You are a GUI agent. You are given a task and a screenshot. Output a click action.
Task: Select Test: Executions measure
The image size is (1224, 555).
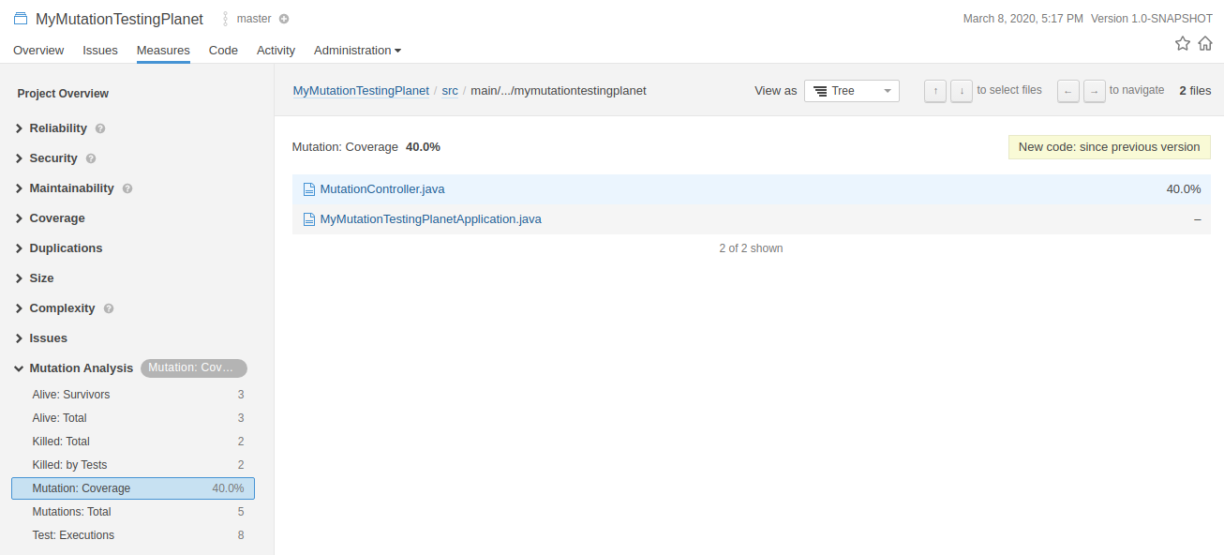[133, 535]
